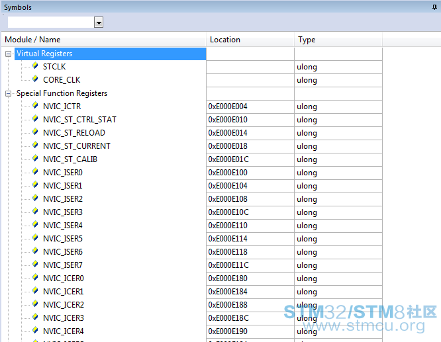
Task: Click the NVIC_ICER3 symbol icon
Action: pyautogui.click(x=35, y=317)
